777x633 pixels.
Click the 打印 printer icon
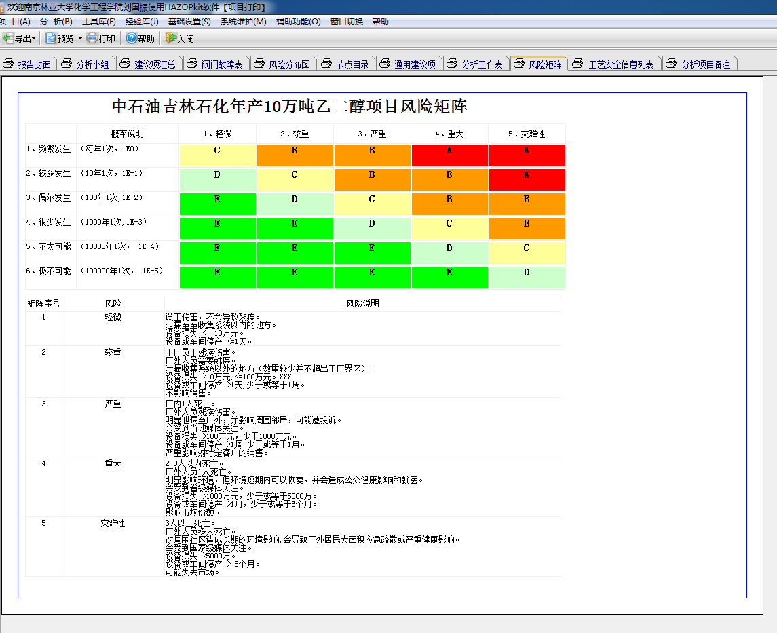(92, 38)
